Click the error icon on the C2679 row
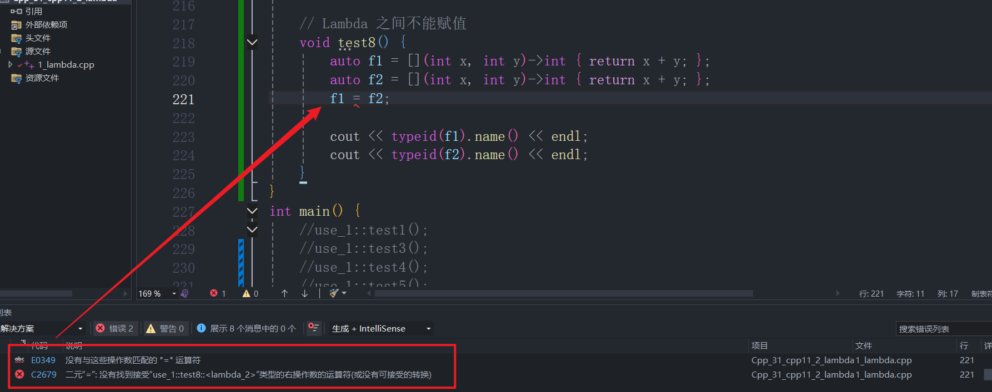This screenshot has height=392, width=992. tap(19, 374)
